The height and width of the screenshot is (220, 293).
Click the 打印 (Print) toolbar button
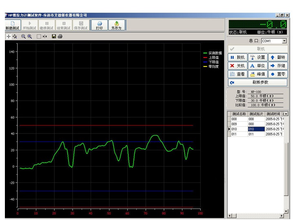click(x=99, y=25)
